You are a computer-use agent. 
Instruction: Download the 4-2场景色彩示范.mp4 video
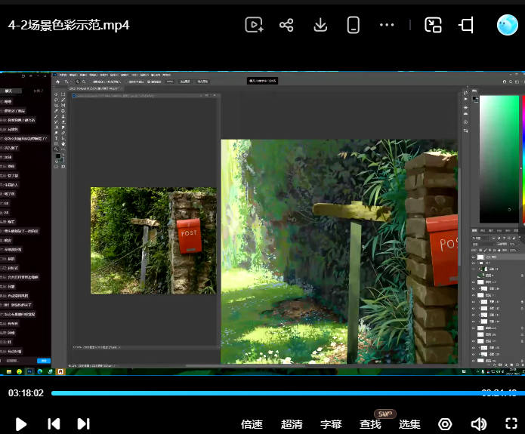click(x=320, y=25)
